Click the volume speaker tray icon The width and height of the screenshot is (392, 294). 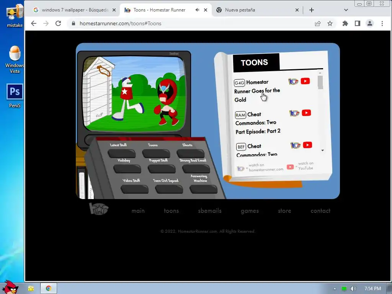click(353, 289)
